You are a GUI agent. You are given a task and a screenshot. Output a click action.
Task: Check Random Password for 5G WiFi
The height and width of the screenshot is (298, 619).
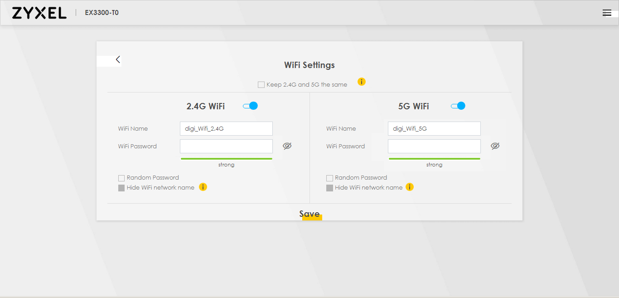329,178
